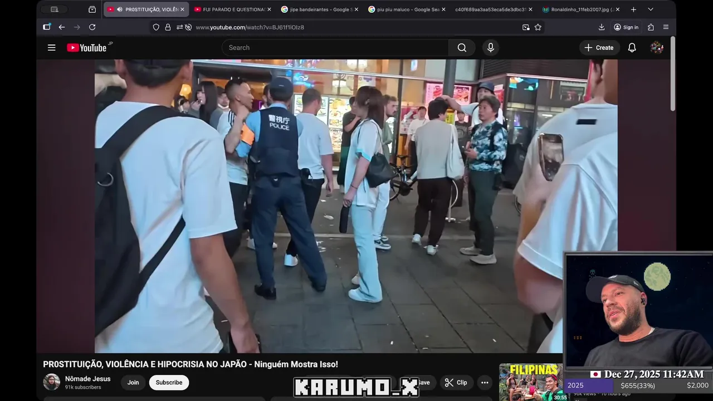Toggle the browser sidebar icon
This screenshot has width=713, height=401.
click(x=47, y=27)
